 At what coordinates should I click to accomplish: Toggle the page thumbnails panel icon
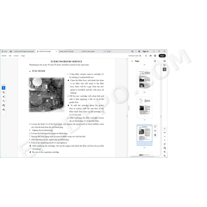(x=164, y=69)
